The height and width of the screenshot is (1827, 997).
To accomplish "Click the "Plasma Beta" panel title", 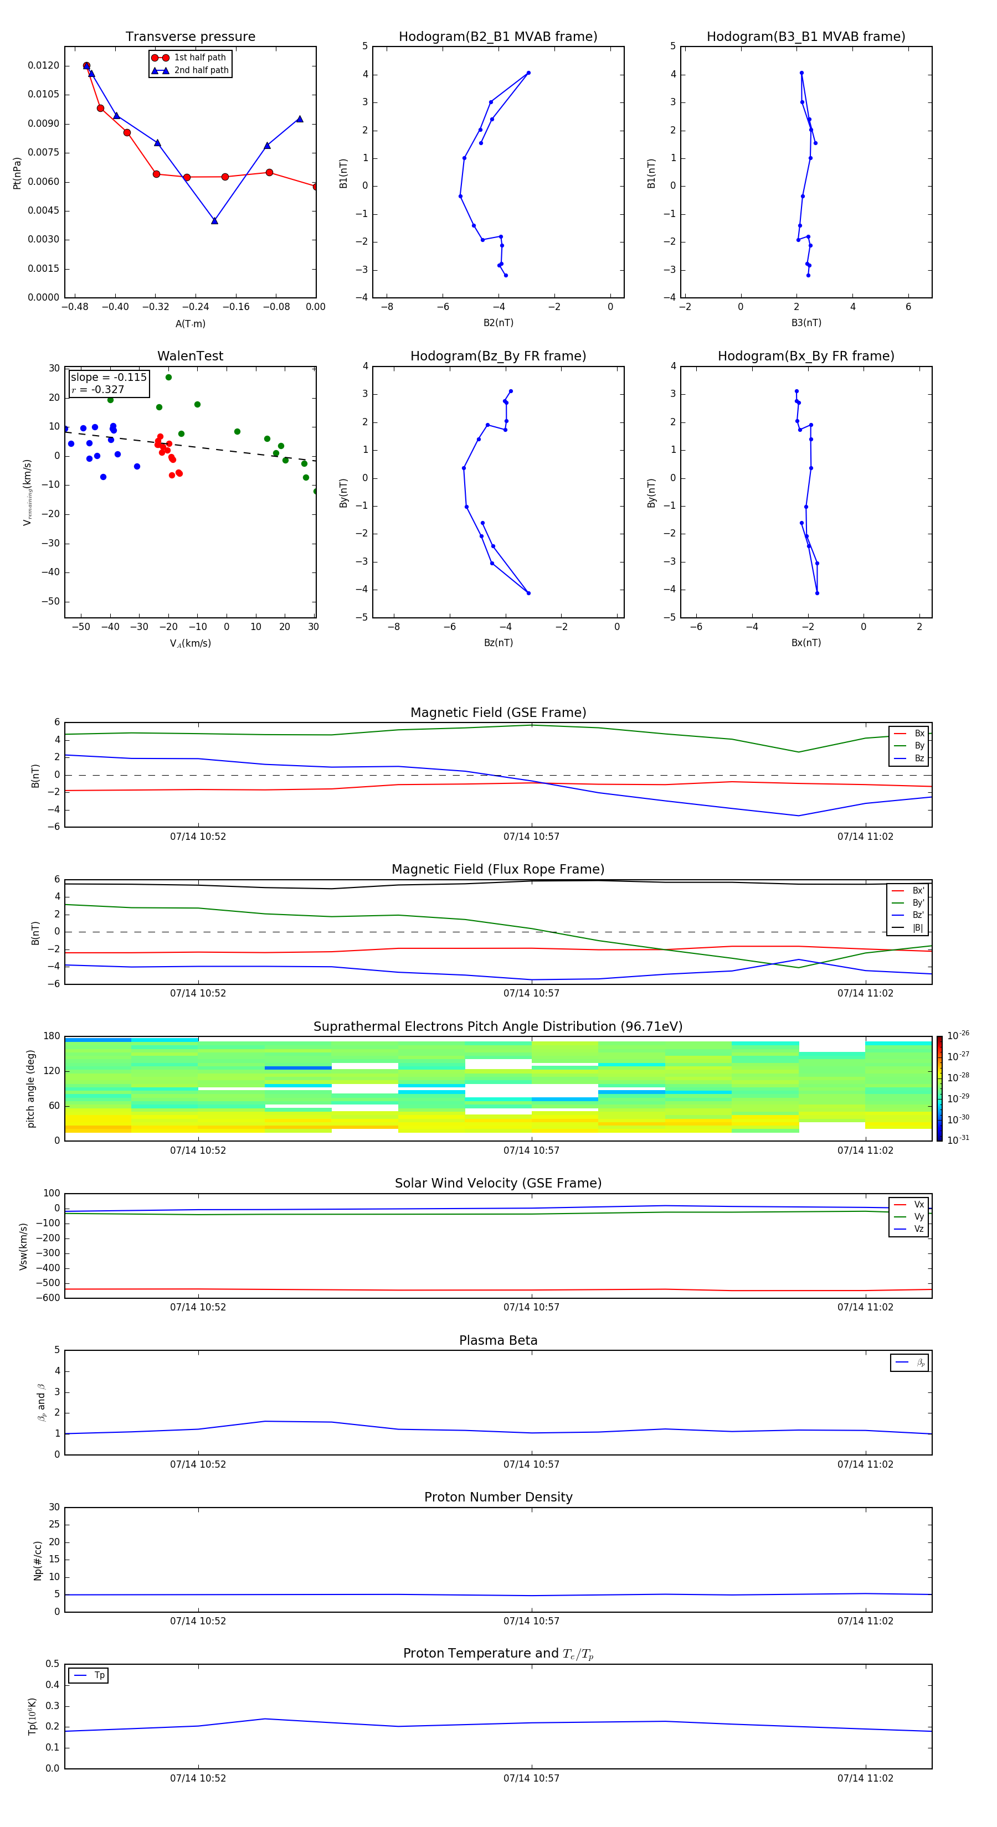I will coord(498,1340).
